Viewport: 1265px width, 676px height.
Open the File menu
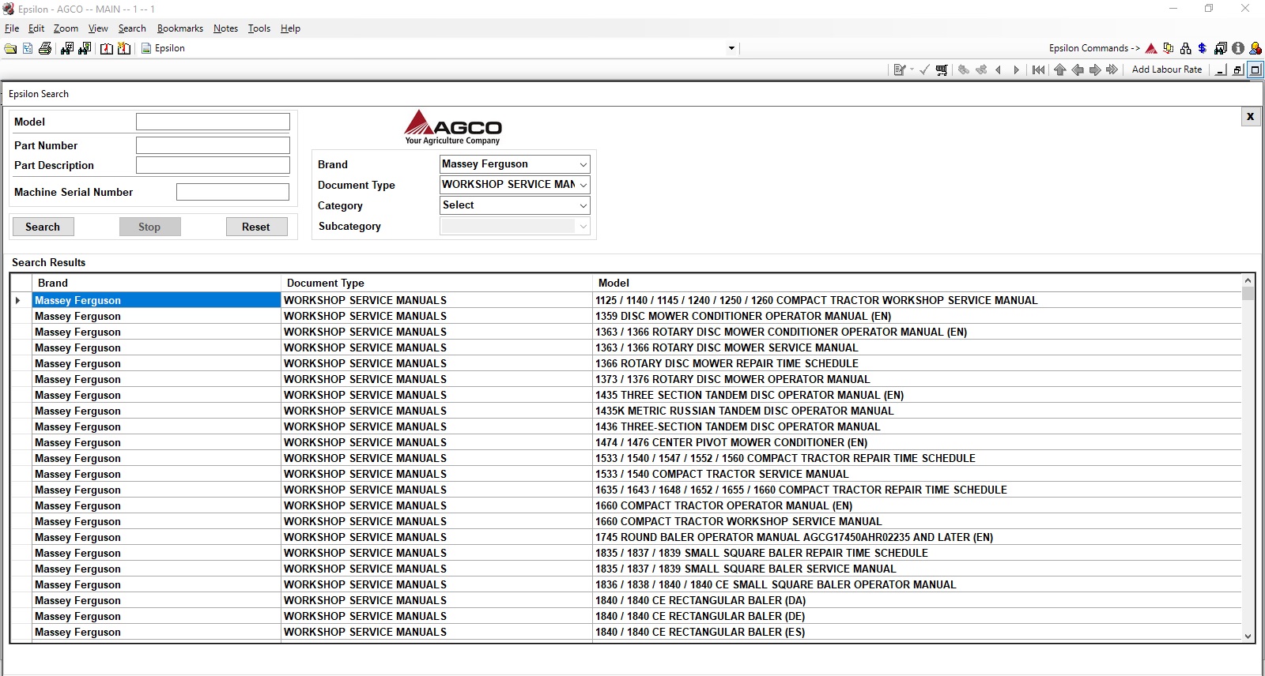pyautogui.click(x=12, y=28)
